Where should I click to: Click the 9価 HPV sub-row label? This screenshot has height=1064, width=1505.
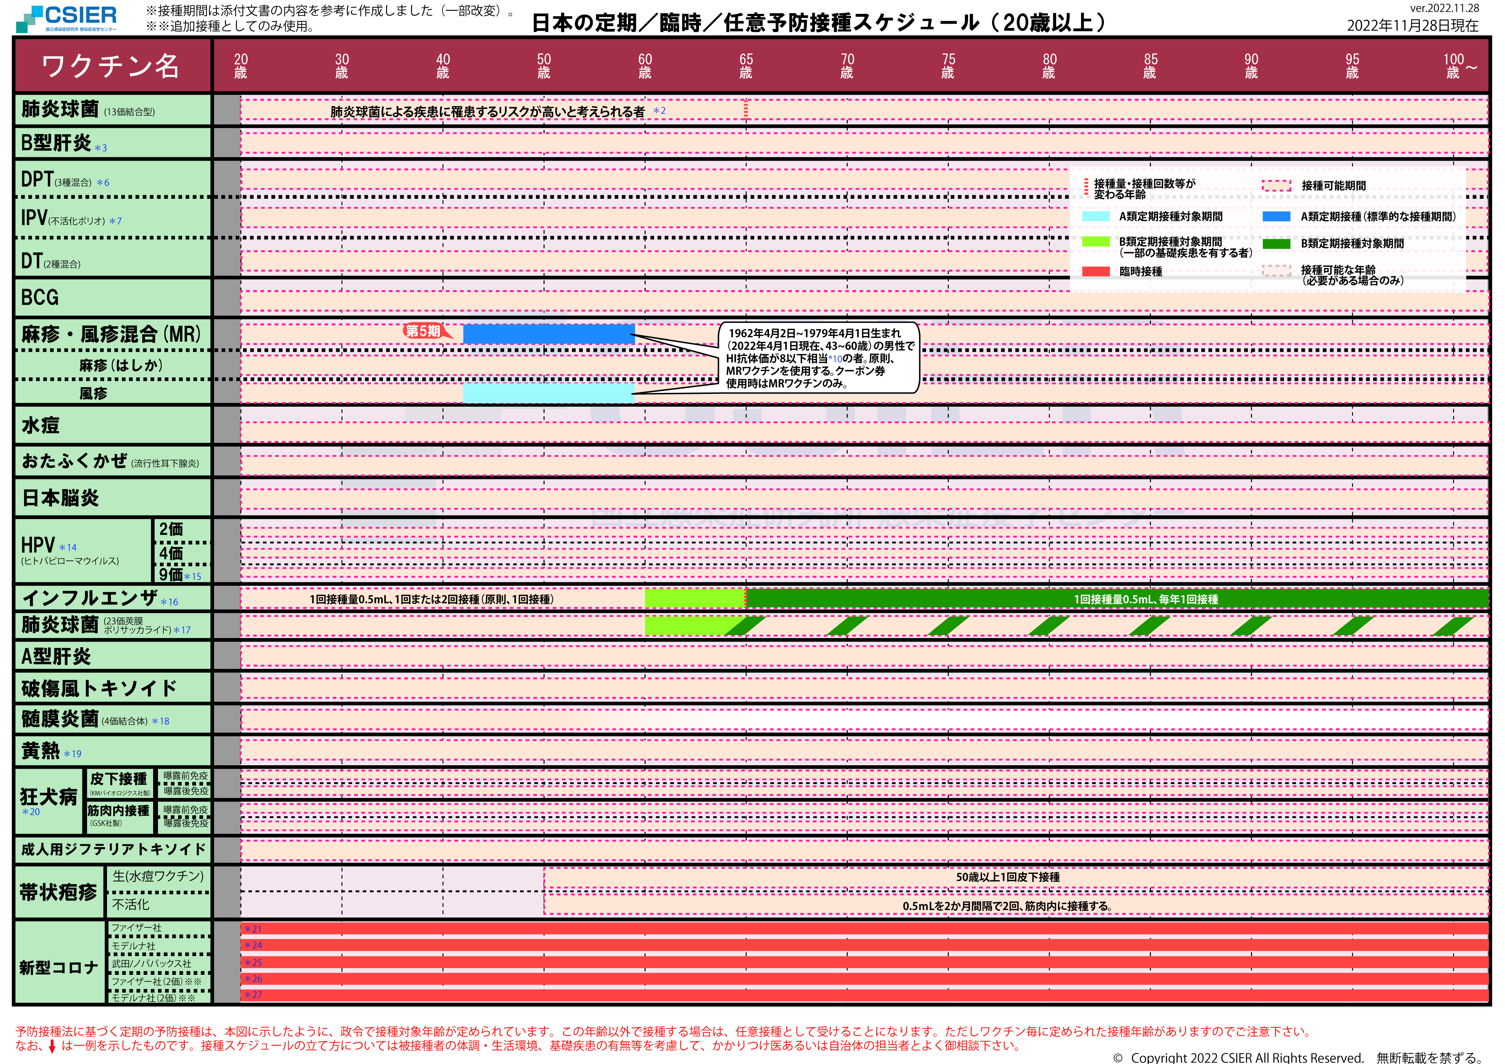coord(172,575)
